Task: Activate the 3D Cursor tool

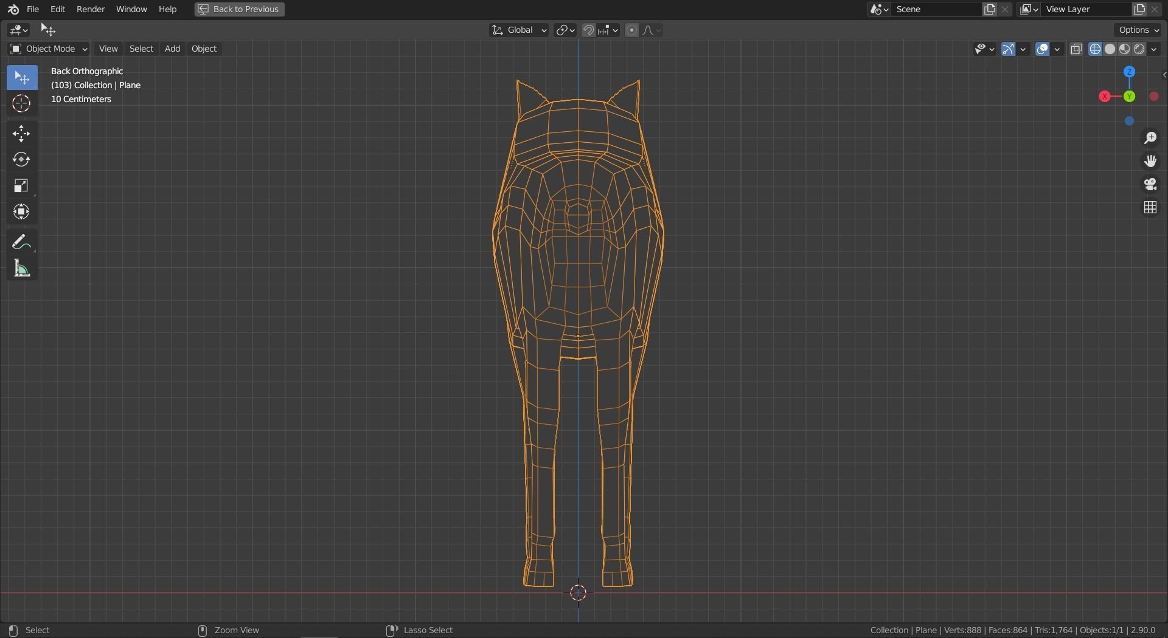Action: pos(22,104)
